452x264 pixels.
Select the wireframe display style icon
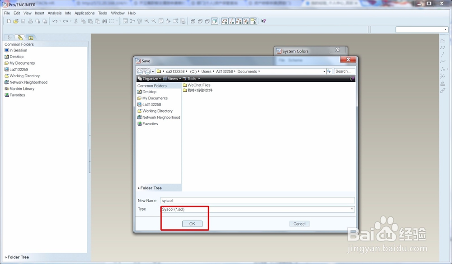[193, 21]
